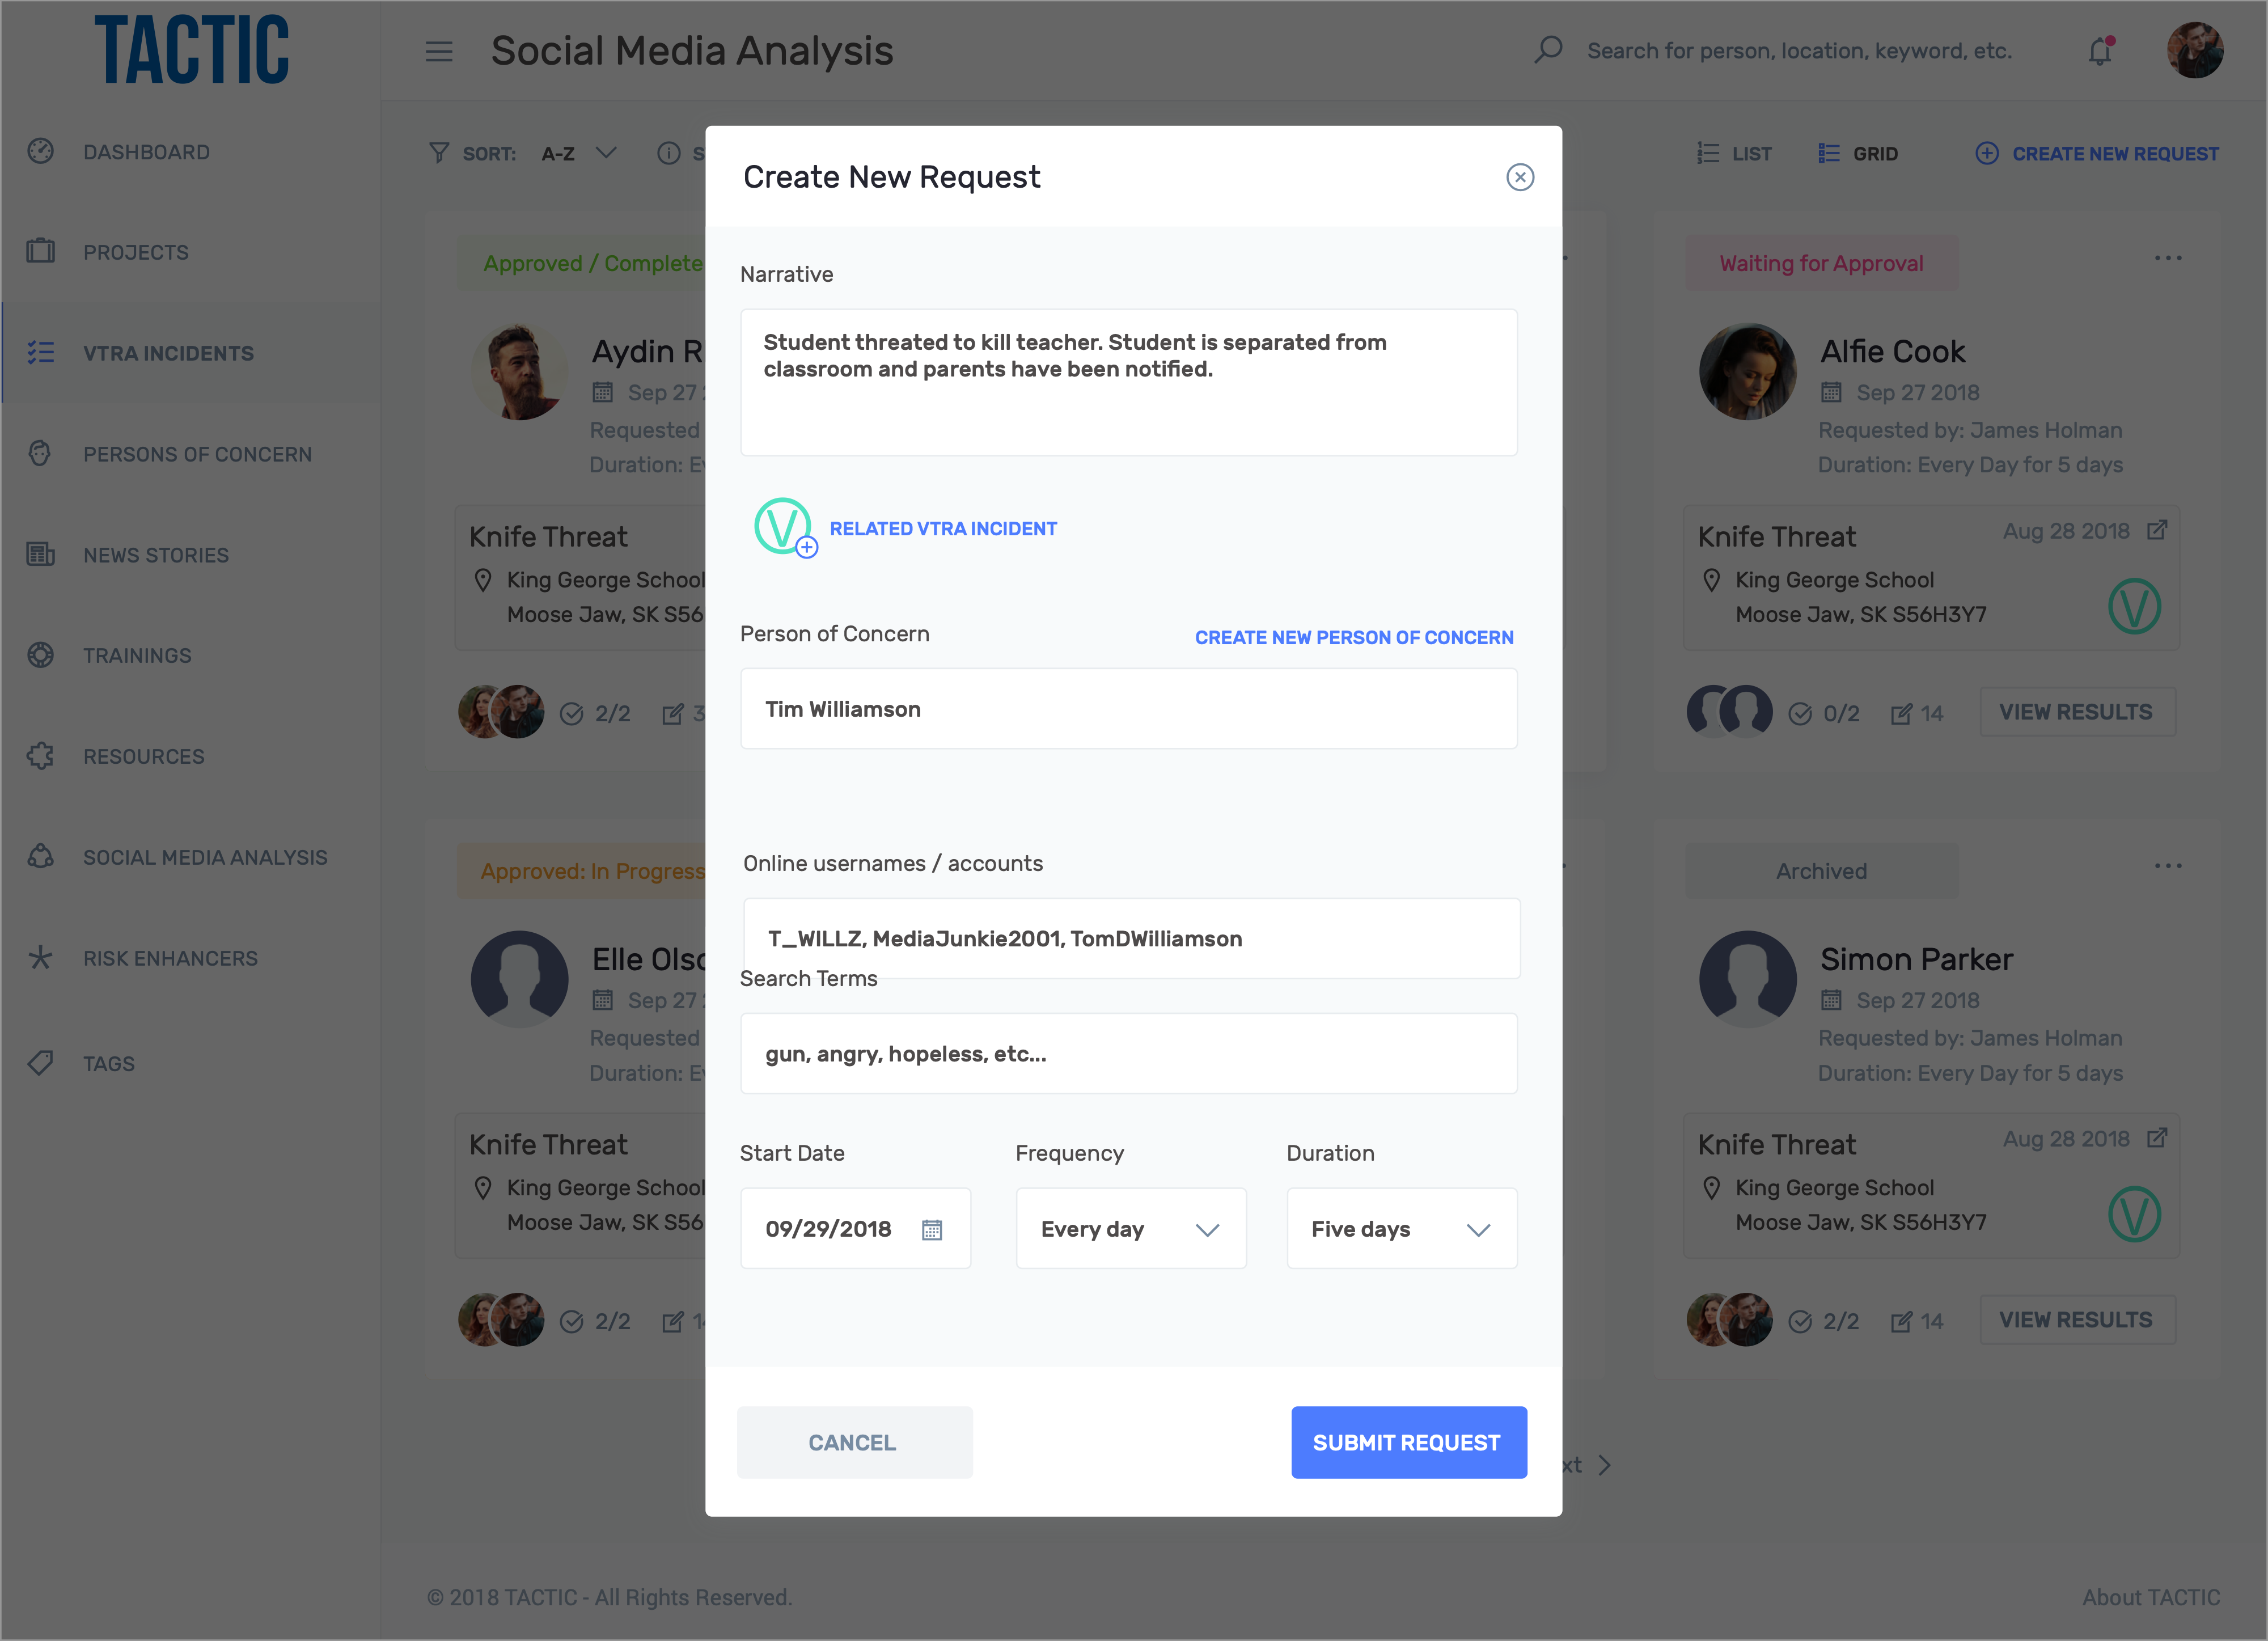Screen dimensions: 2268x1641
Task: Open Alfie Cook's Knife Threat external link icon
Action: 2157,531
